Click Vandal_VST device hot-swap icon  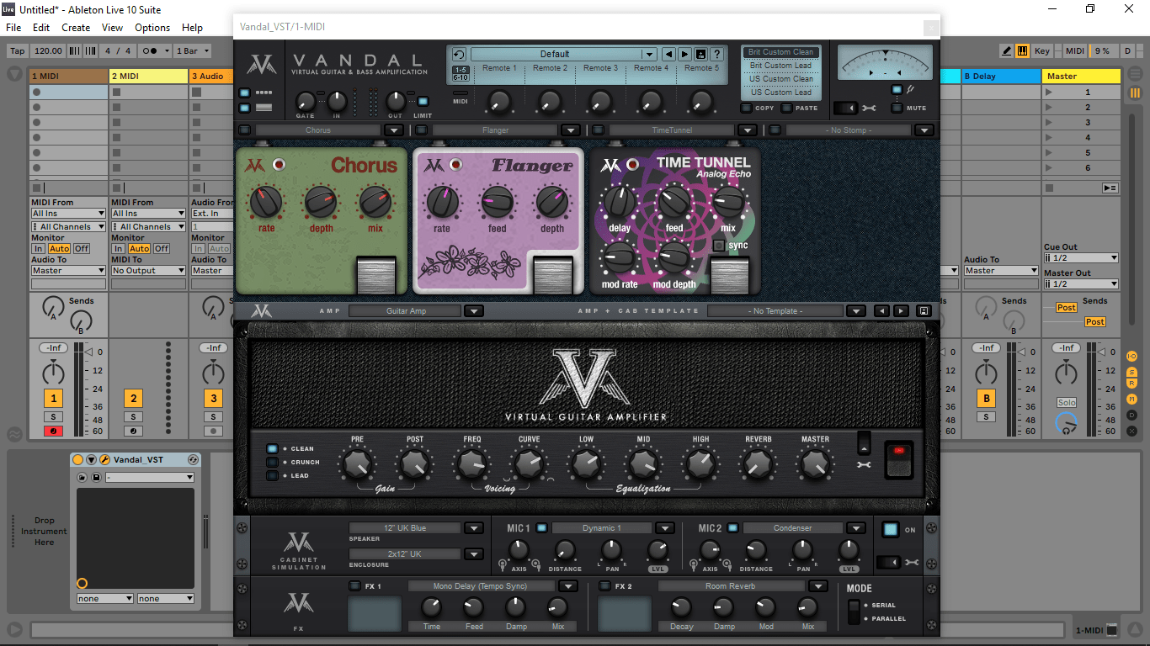(x=193, y=460)
